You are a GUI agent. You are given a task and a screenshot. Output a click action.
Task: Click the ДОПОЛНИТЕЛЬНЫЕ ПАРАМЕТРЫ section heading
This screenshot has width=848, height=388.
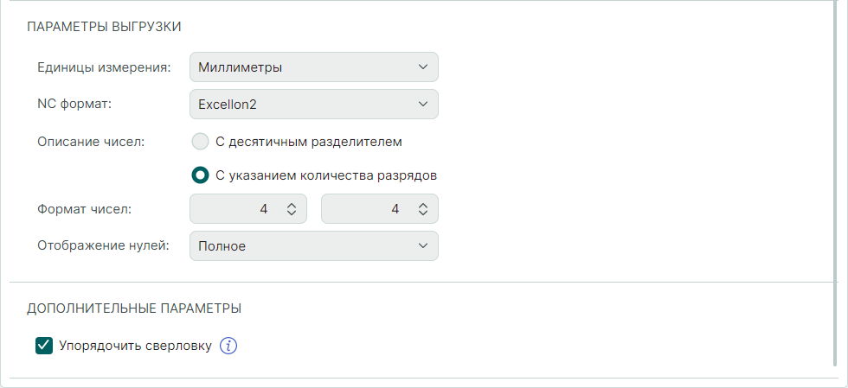click(134, 308)
